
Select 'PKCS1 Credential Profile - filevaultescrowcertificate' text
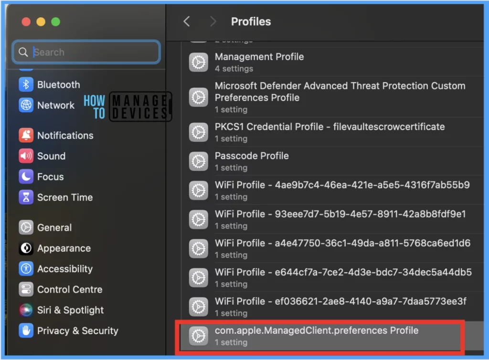click(330, 127)
